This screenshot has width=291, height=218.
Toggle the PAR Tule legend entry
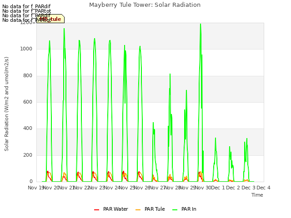pyautogui.click(x=150, y=209)
